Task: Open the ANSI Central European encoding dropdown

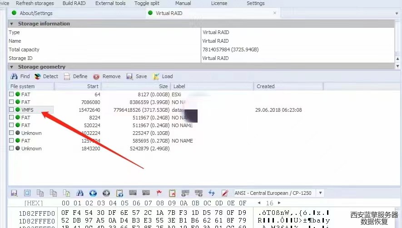Action: click(x=321, y=193)
